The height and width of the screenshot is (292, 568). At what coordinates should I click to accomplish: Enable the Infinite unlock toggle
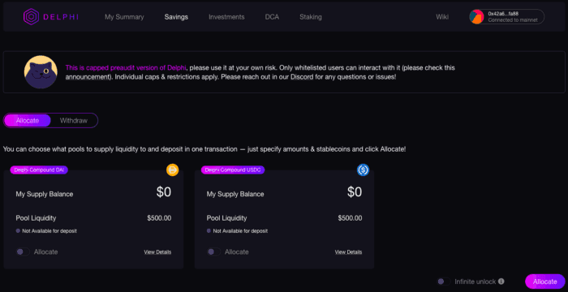(x=444, y=281)
